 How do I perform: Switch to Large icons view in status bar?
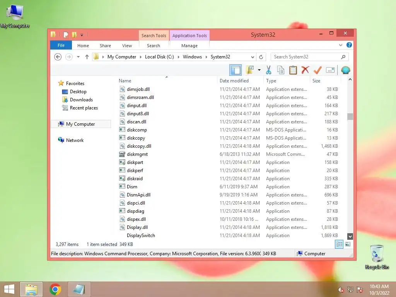coord(348,244)
